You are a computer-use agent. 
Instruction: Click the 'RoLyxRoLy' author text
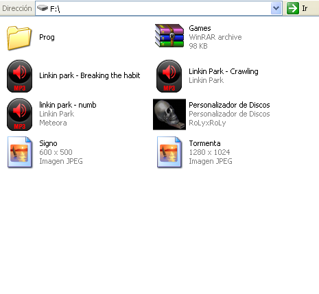[x=207, y=123]
